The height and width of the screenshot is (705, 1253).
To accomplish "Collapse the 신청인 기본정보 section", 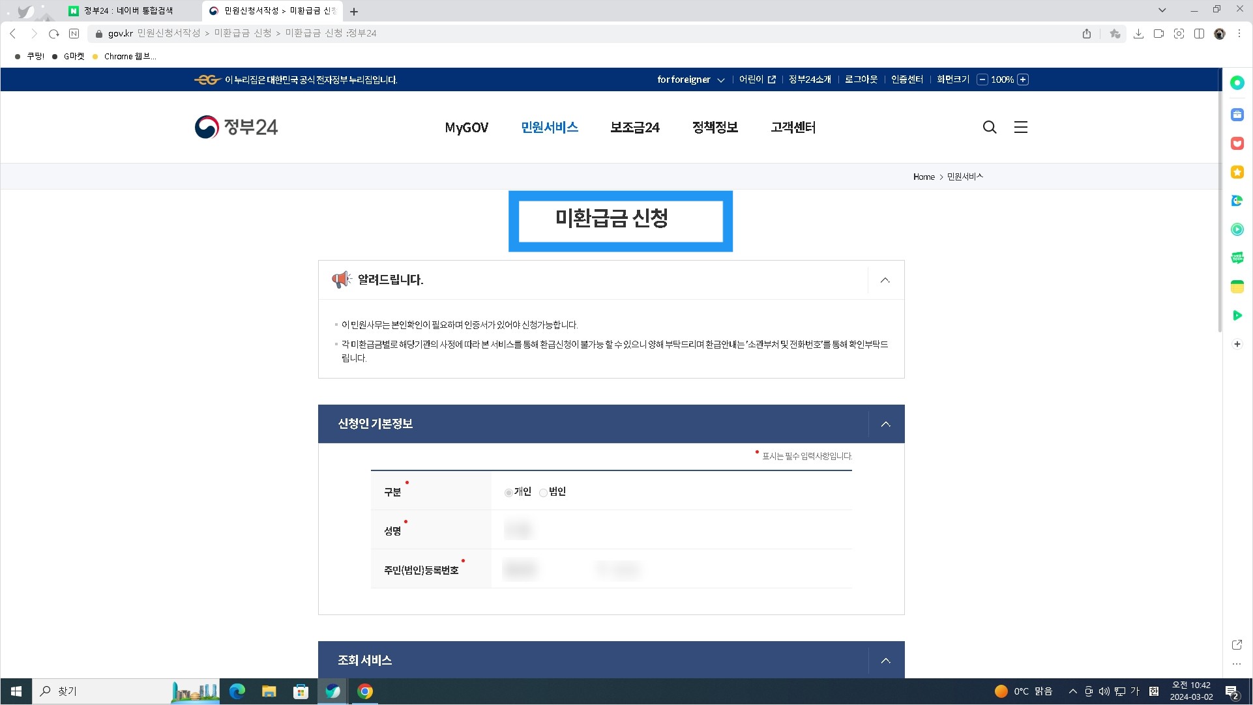I will [x=885, y=424].
